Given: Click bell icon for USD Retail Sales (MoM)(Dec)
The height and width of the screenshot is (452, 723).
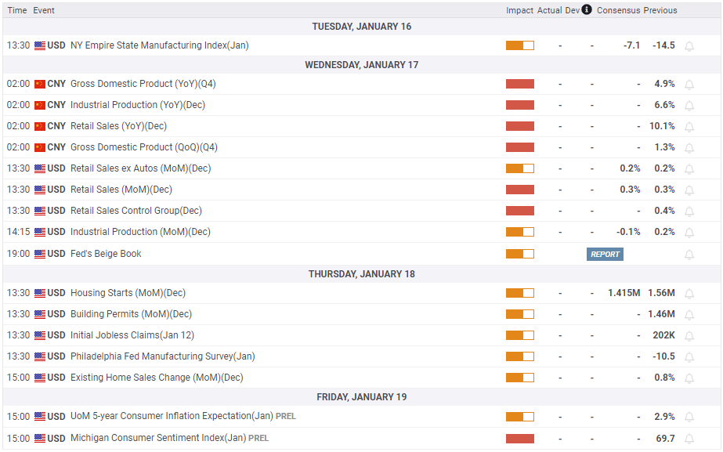Looking at the screenshot, I should (x=689, y=190).
